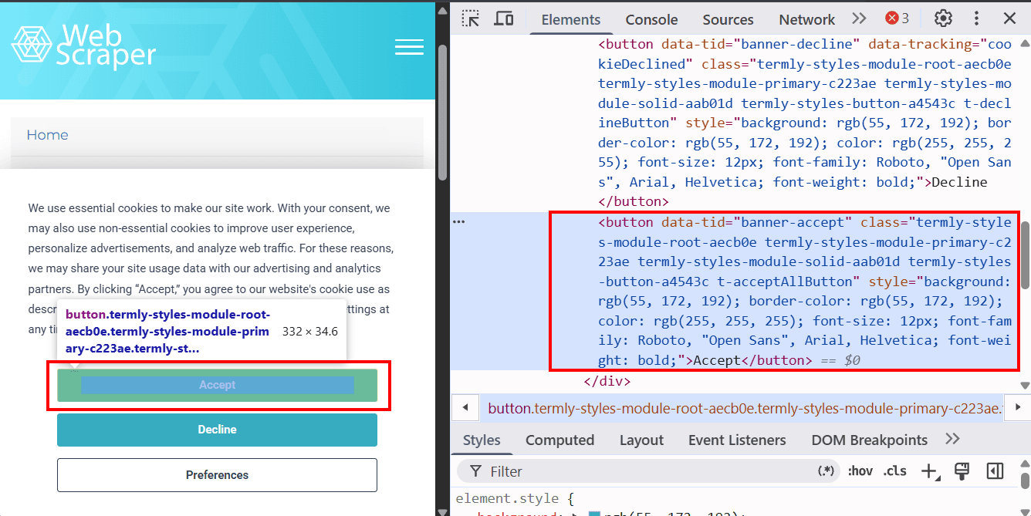
Task: Select the Styles pane tab
Action: pyautogui.click(x=482, y=440)
